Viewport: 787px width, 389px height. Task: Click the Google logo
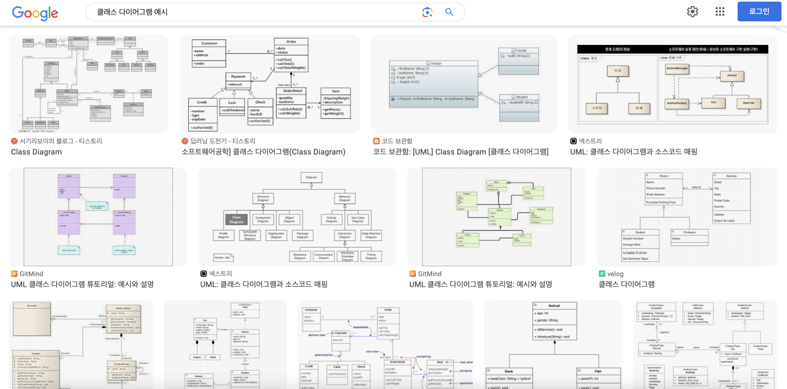(35, 13)
